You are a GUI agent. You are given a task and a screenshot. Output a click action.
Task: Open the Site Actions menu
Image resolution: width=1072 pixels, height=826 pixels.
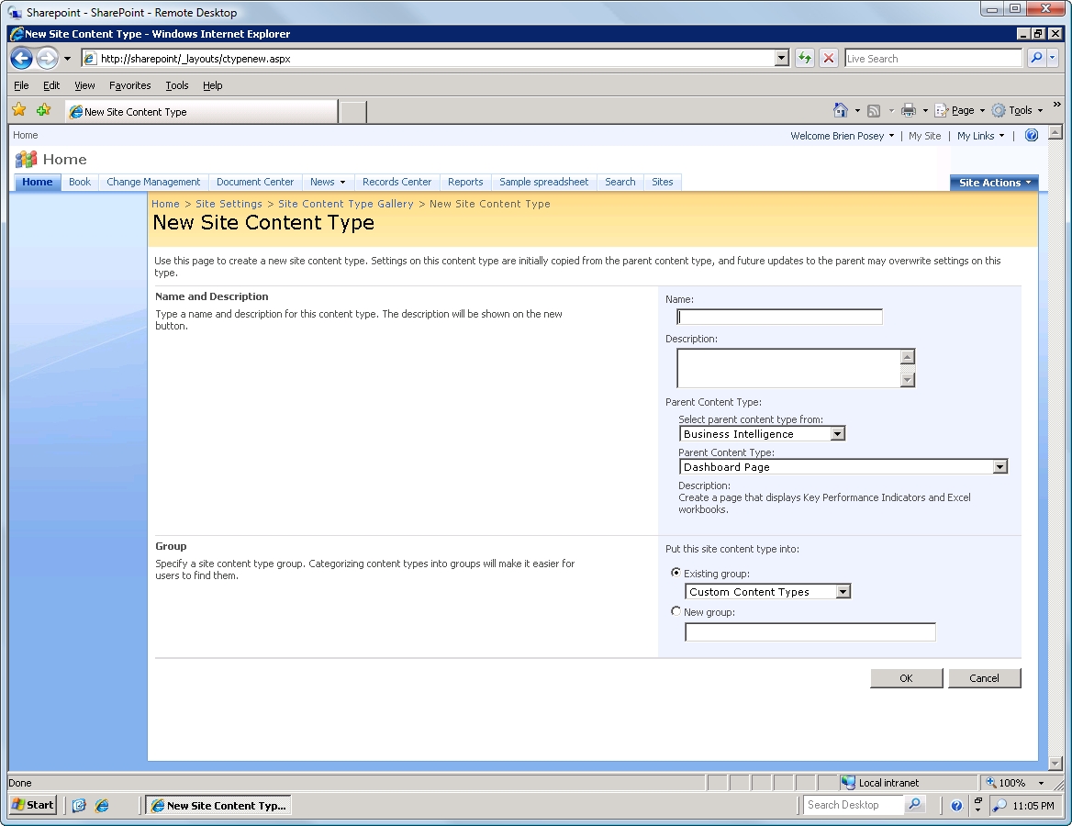click(994, 183)
